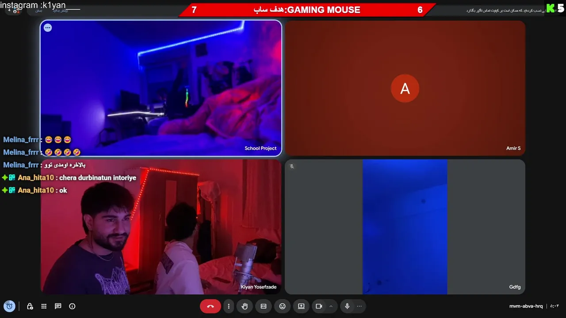566x318 pixels.
Task: Open chat with everyone icon
Action: [x=58, y=306]
